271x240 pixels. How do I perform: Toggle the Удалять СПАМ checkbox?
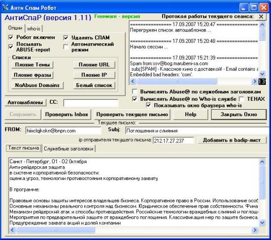click(x=66, y=37)
